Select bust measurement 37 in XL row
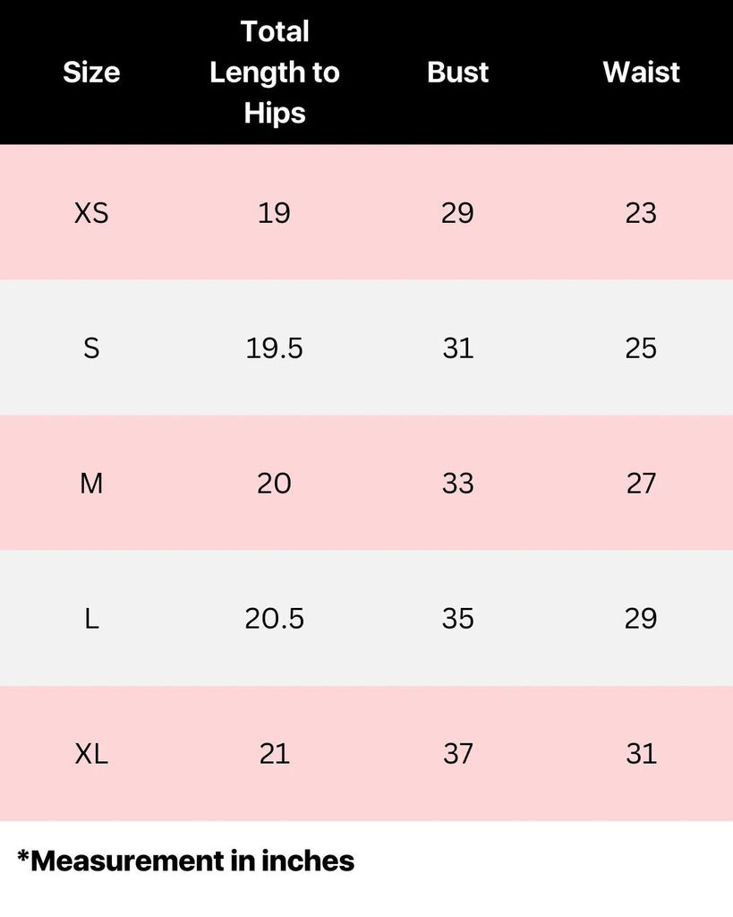 point(458,754)
